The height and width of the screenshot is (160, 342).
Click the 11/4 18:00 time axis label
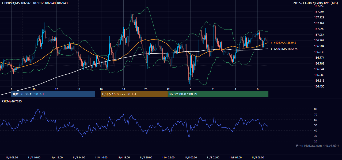click(123, 157)
